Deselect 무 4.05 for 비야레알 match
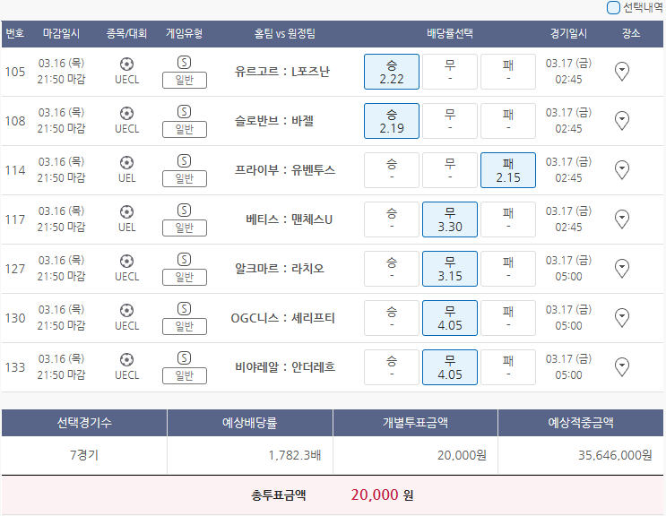Screen dimensions: 666x516 pos(450,367)
